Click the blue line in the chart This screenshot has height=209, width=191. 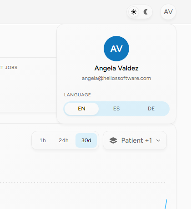(x=166, y=204)
